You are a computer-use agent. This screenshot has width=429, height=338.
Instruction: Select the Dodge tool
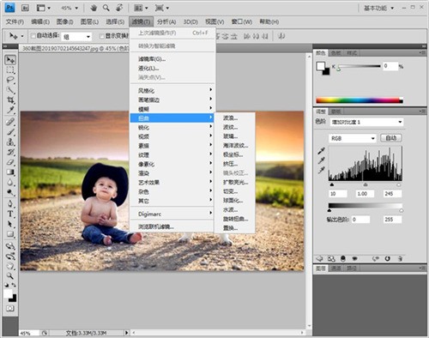coord(10,192)
